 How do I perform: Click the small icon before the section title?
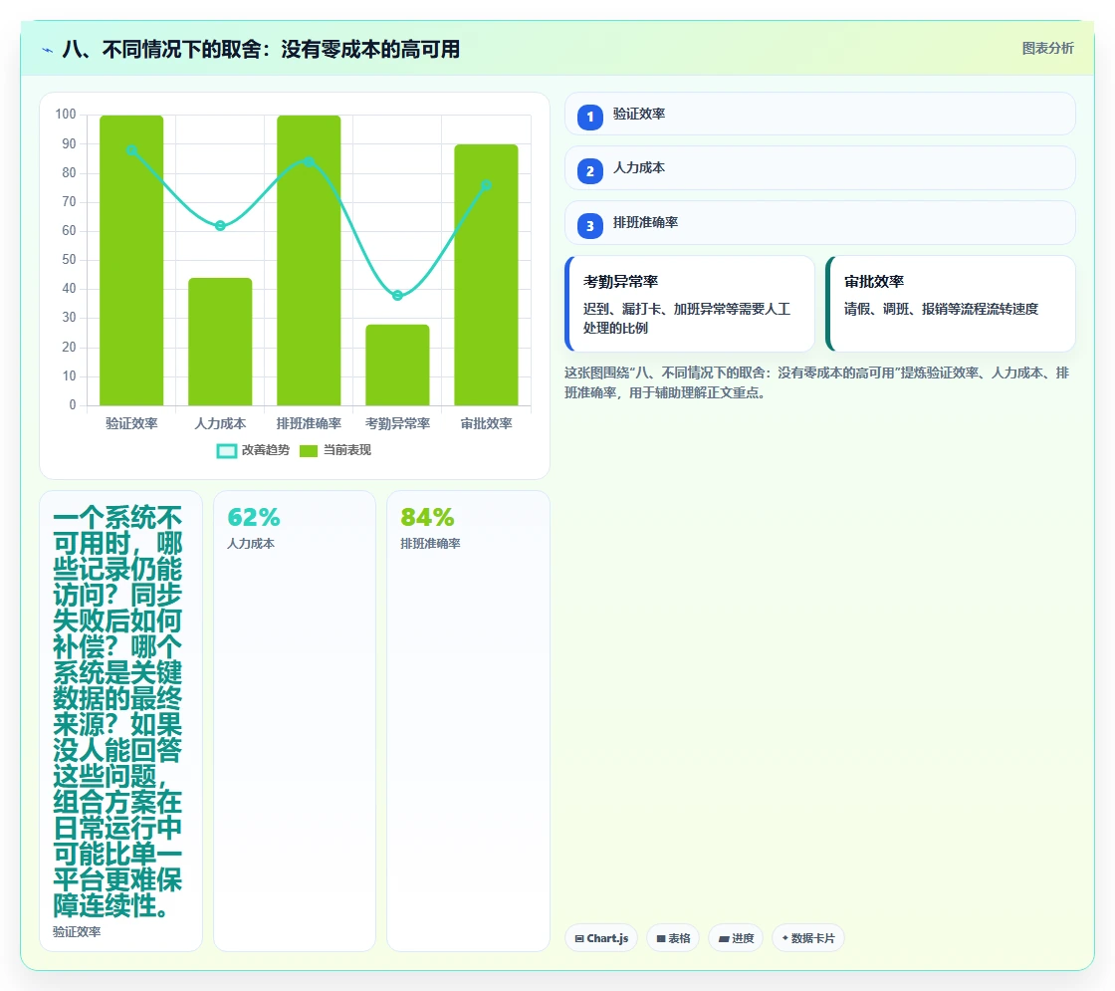pyautogui.click(x=47, y=50)
